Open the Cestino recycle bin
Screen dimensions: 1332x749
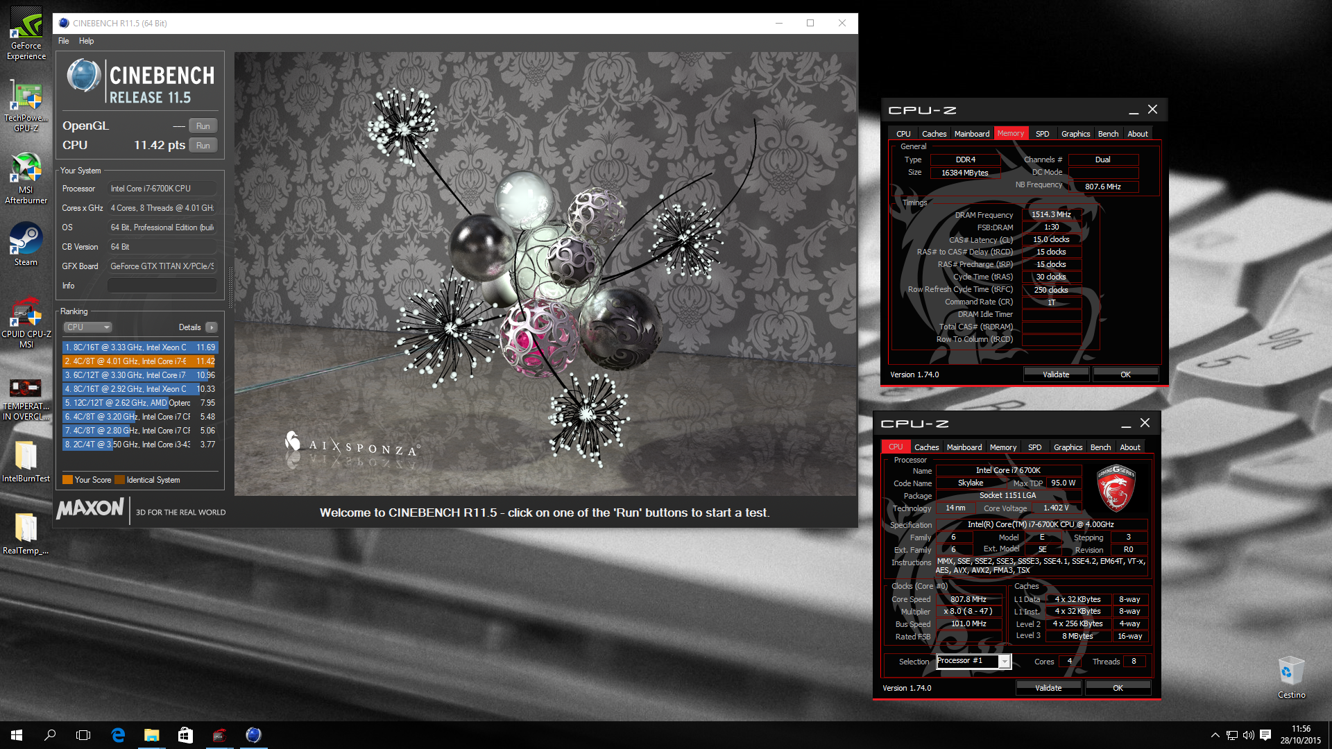click(x=1291, y=677)
